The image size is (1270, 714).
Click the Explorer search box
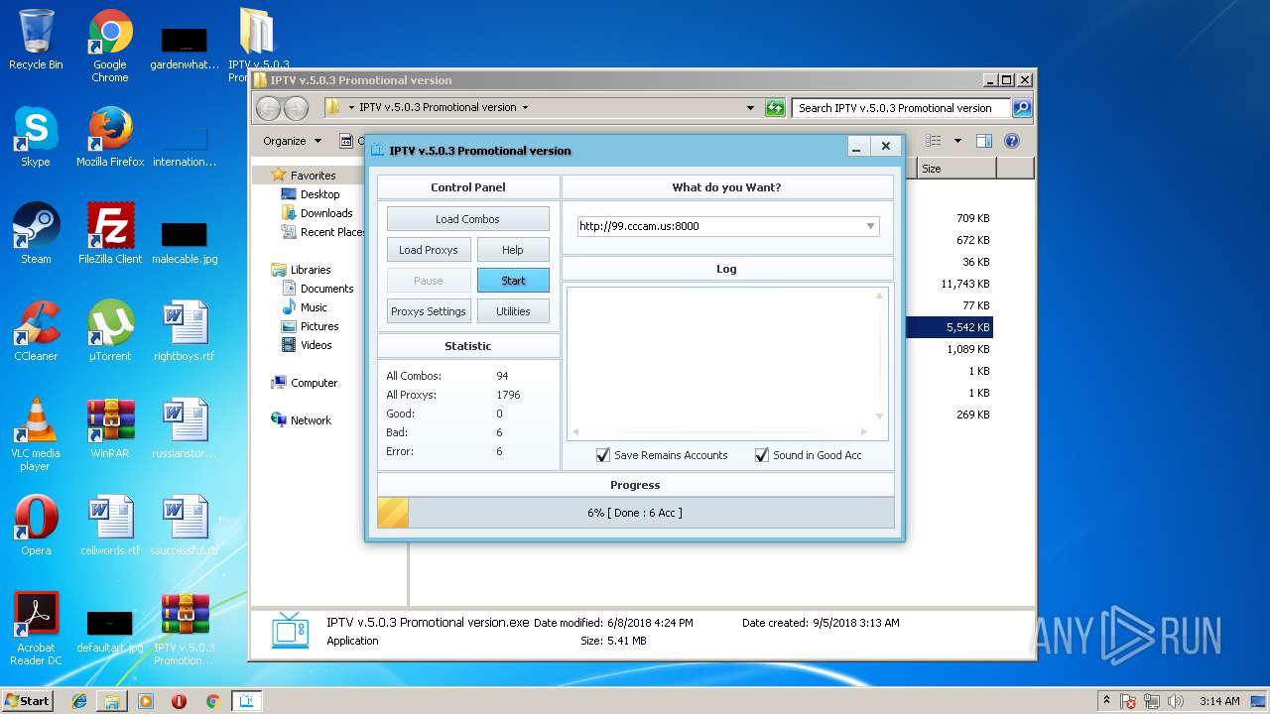click(x=901, y=108)
